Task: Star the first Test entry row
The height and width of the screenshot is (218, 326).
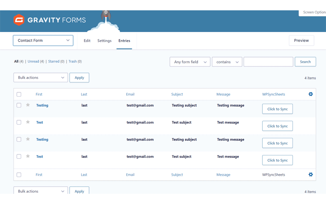Action: click(x=28, y=122)
